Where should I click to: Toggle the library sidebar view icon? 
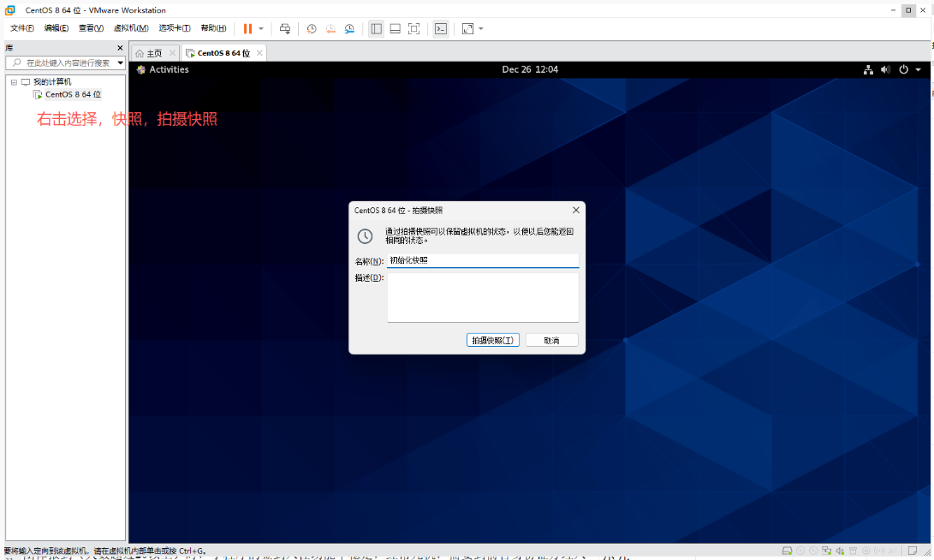point(376,28)
